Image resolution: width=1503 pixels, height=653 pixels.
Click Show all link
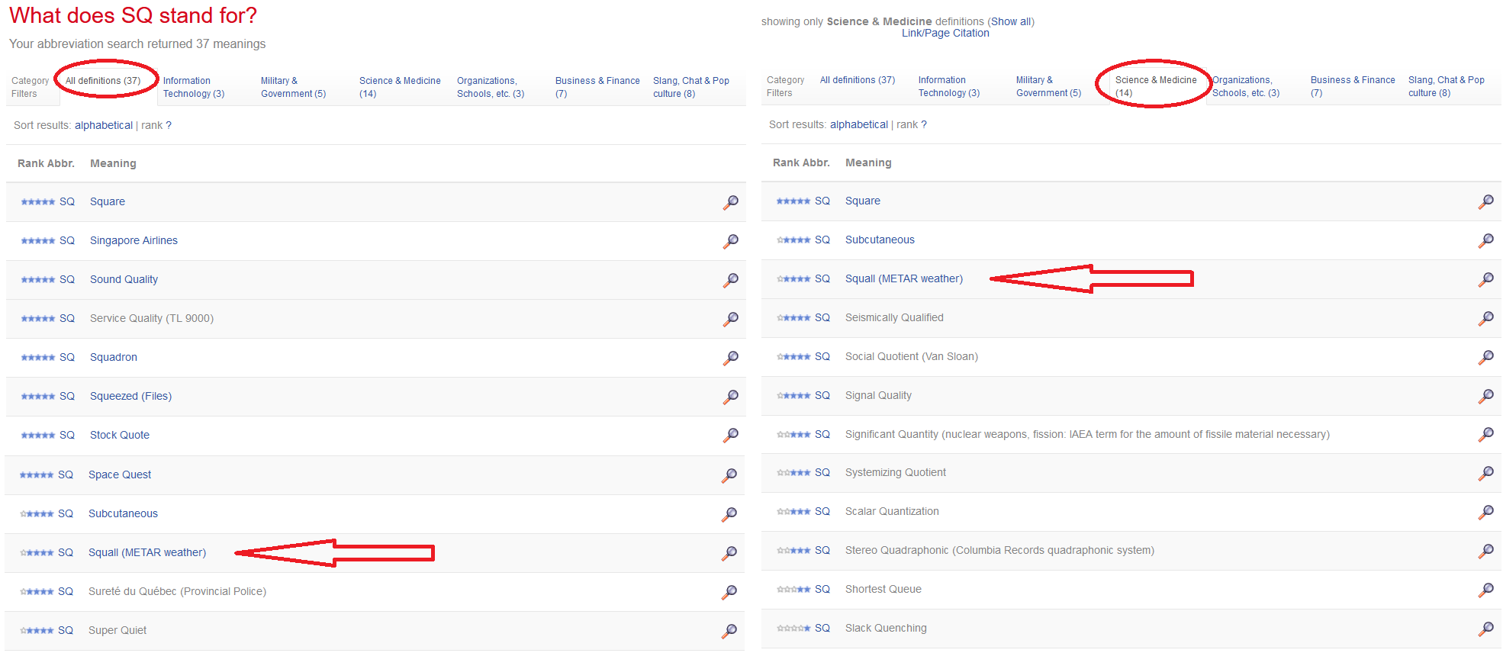pyautogui.click(x=1011, y=21)
